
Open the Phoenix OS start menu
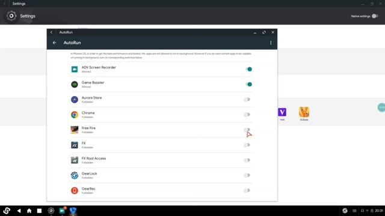[7, 211]
